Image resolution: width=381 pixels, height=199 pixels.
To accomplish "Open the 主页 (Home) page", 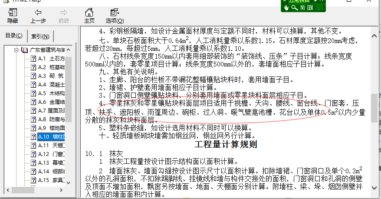I will click(x=89, y=16).
